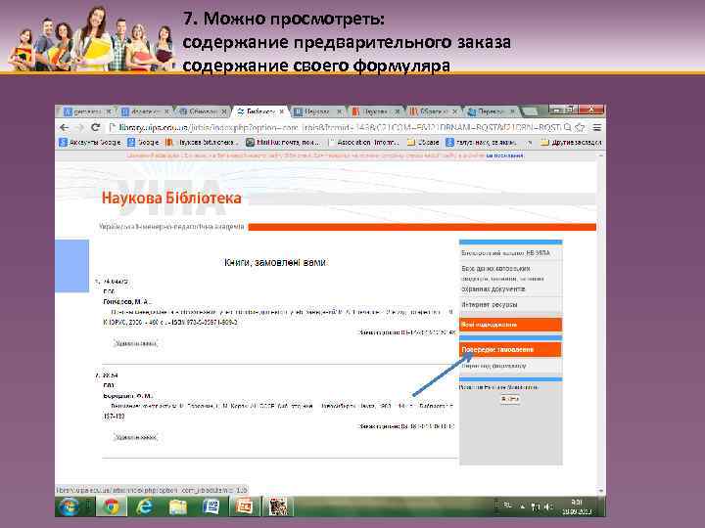The image size is (705, 528).
Task: Open Попереднє замовлення sidebar item
Action: tap(510, 349)
